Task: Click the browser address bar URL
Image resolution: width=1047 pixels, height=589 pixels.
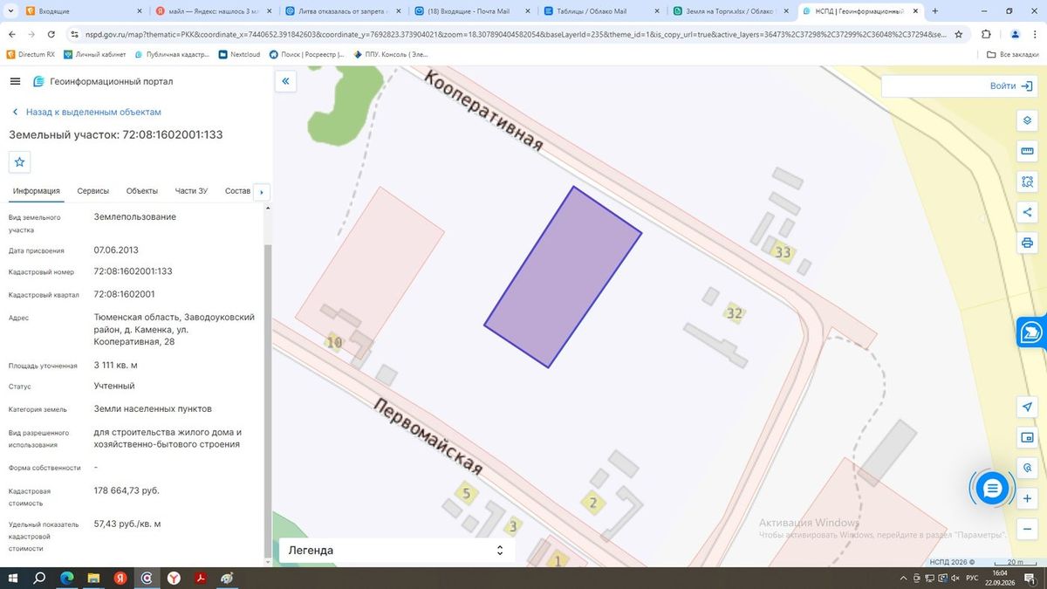Action: [x=515, y=34]
